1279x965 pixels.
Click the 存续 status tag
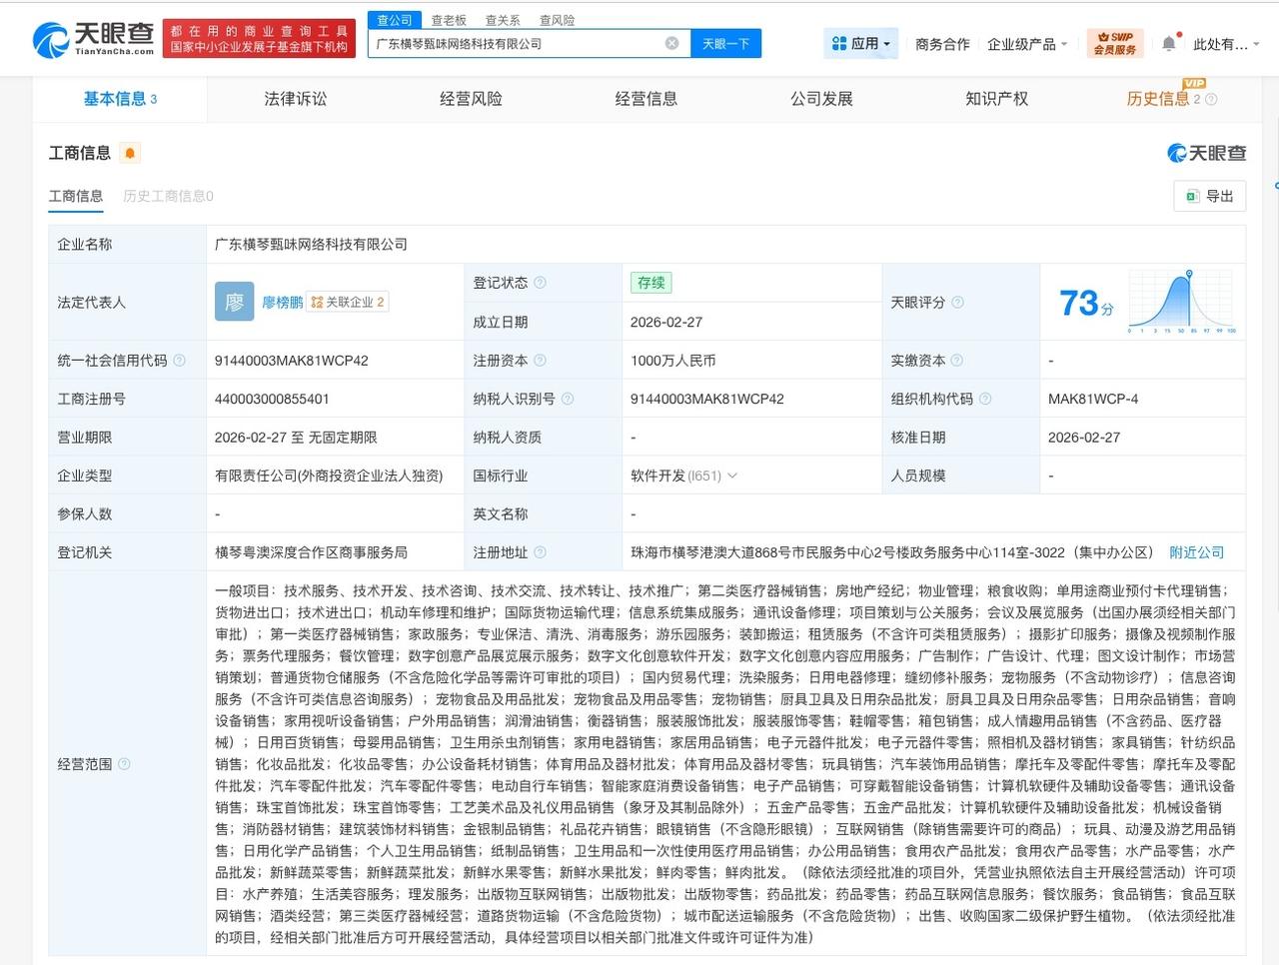coord(650,283)
